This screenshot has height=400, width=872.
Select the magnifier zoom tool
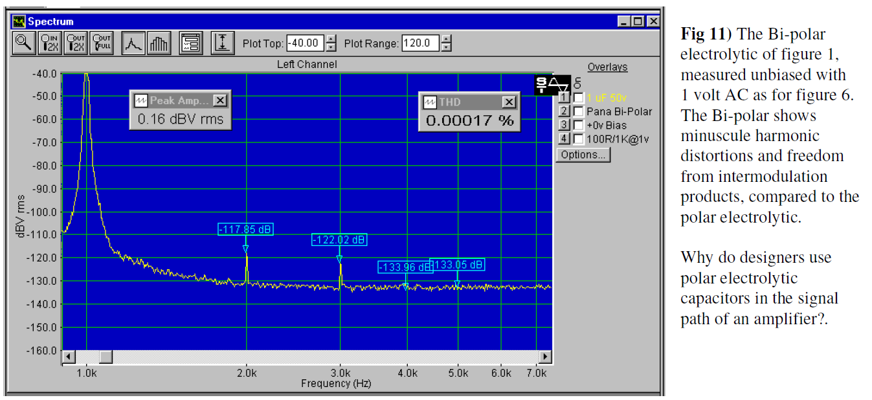pyautogui.click(x=25, y=43)
